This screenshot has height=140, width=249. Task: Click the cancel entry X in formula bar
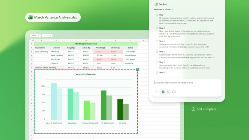tap(44, 35)
